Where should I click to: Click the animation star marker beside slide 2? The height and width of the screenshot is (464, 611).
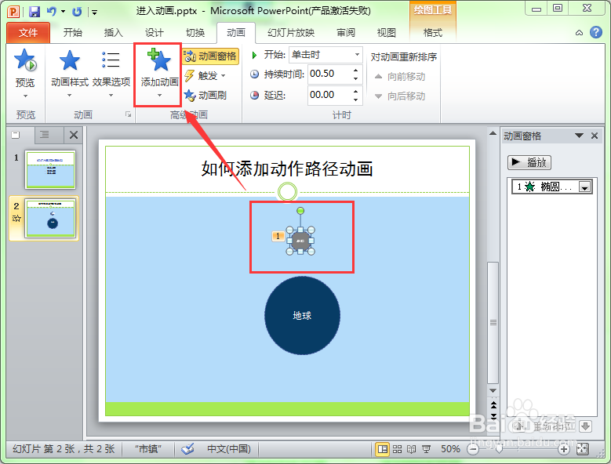click(x=16, y=219)
